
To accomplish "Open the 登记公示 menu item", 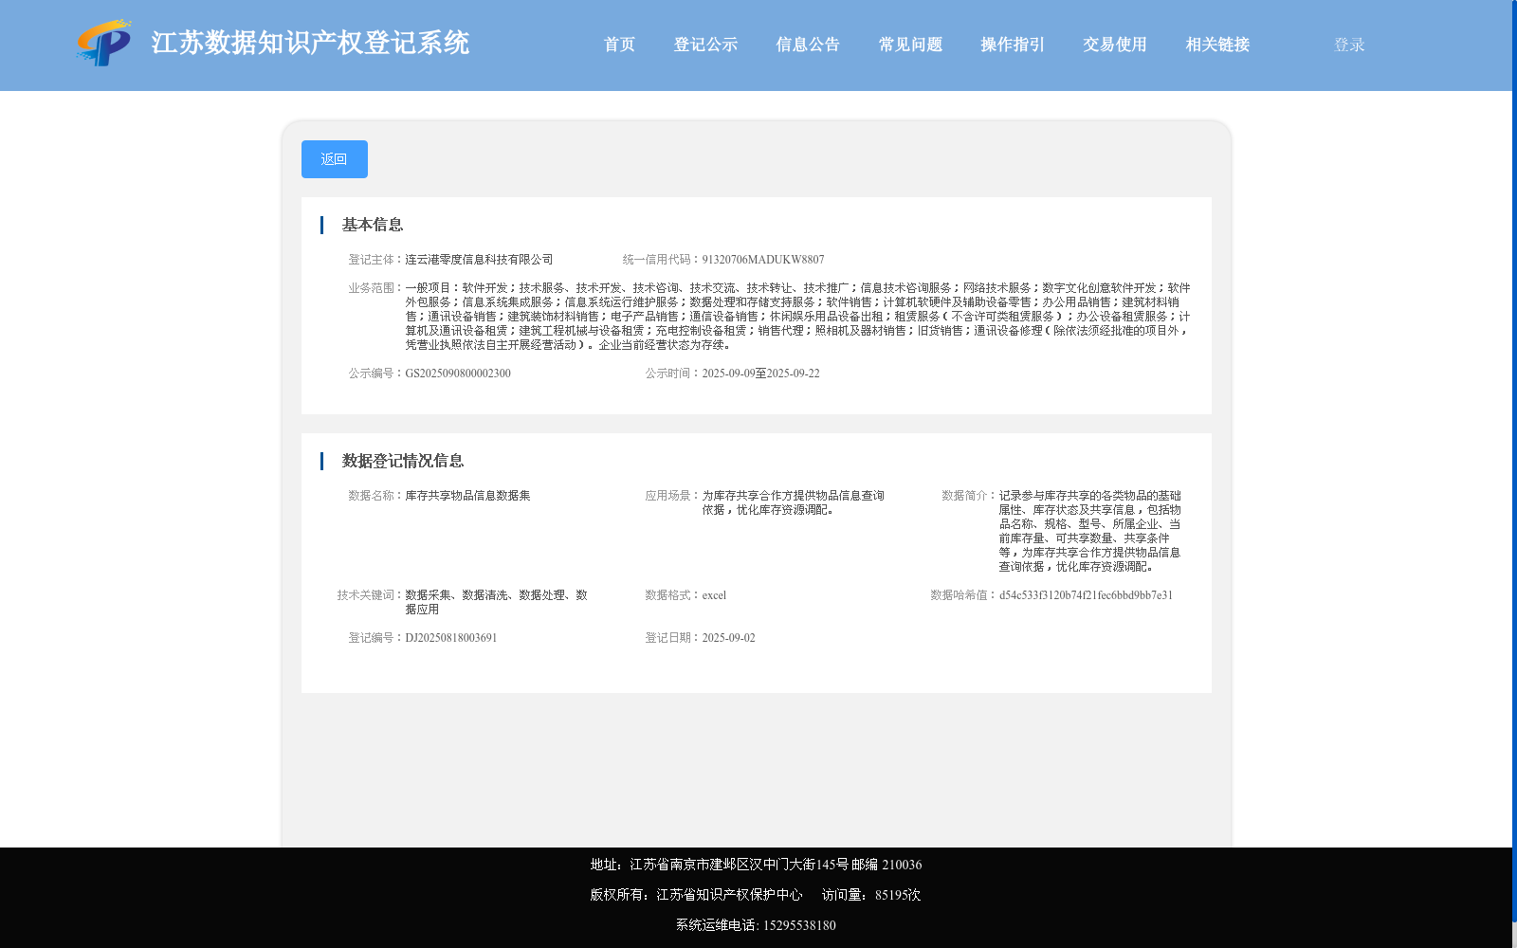I will click(706, 45).
